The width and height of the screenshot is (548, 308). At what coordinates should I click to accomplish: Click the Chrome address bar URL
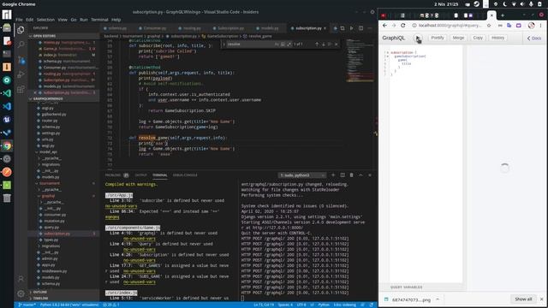click(450, 26)
